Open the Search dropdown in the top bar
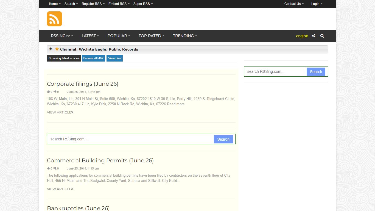 point(71,4)
